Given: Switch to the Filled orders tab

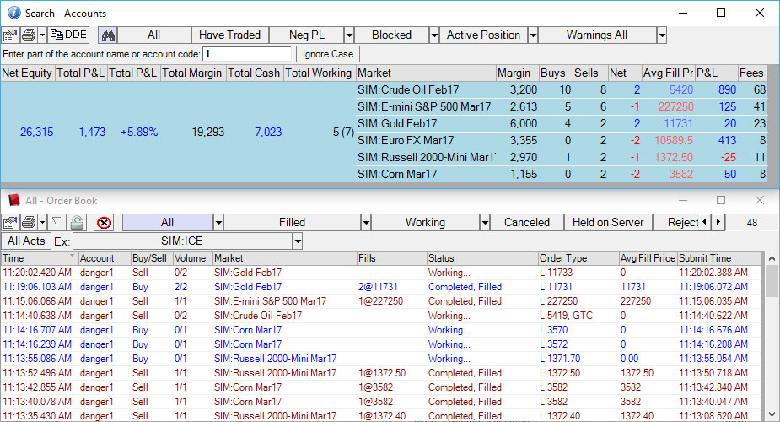Looking at the screenshot, I should tap(292, 223).
